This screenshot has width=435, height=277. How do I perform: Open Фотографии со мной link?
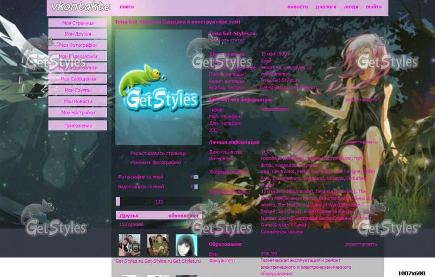point(140,176)
